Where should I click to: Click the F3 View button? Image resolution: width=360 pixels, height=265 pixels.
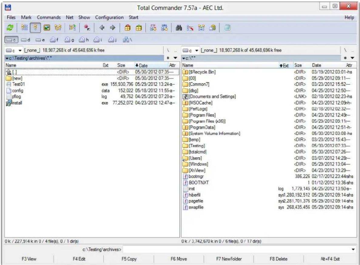29,259
